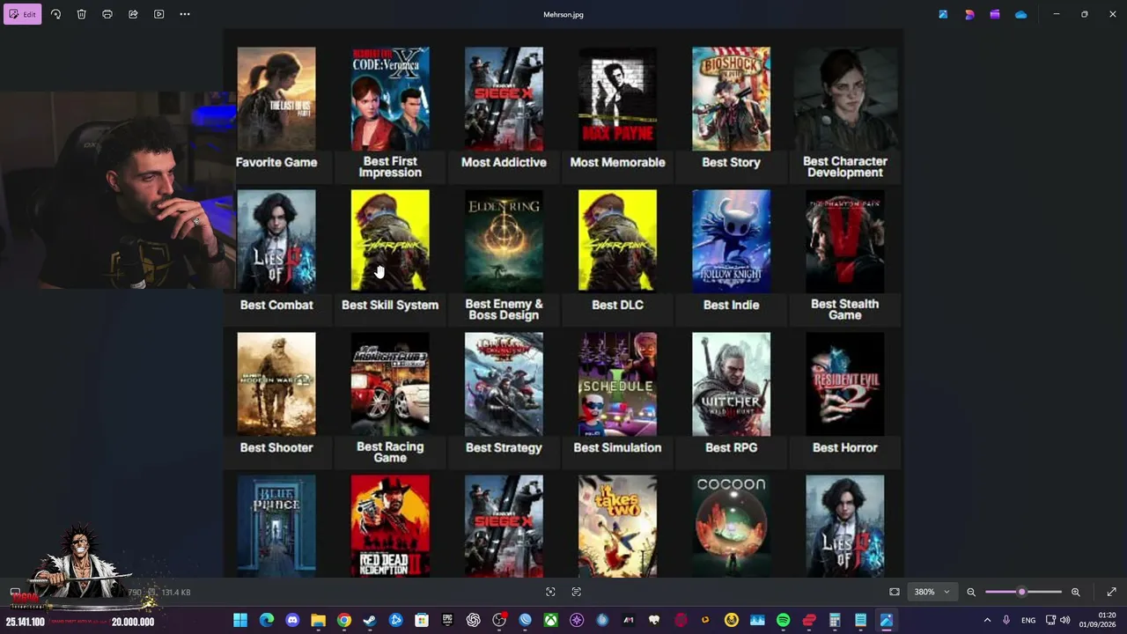1127x634 pixels.
Task: Enter full screen with the expand arrows icon
Action: 1111,592
